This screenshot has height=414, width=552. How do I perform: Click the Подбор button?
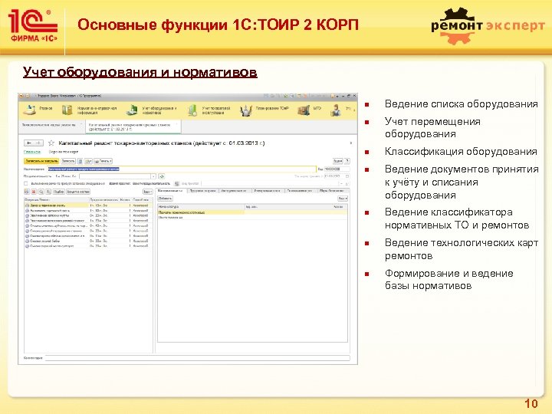(58, 192)
